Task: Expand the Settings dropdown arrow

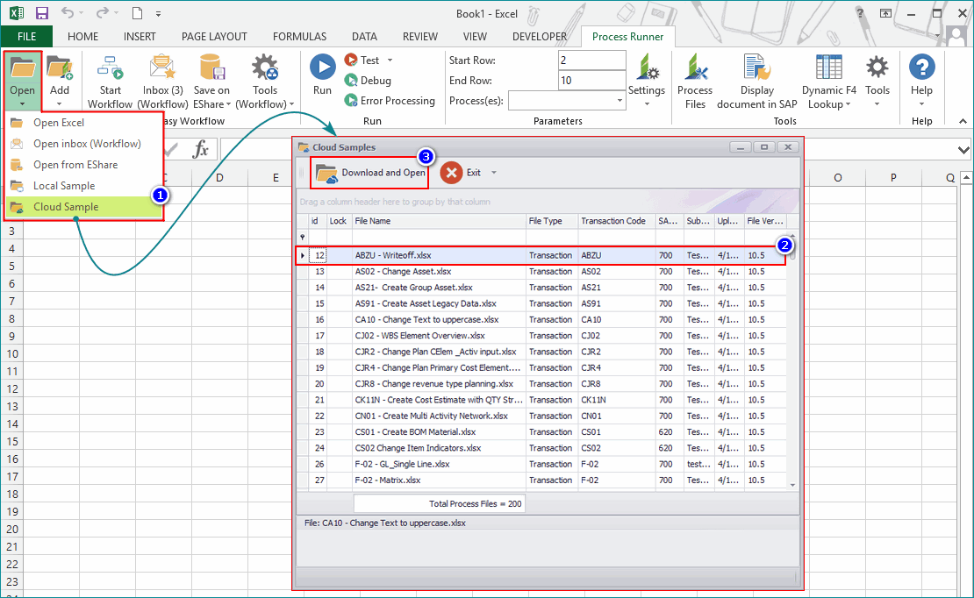Action: tap(647, 103)
